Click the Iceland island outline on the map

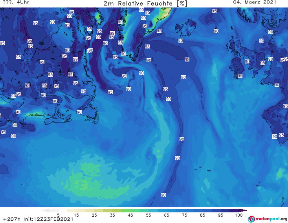pos(185,28)
